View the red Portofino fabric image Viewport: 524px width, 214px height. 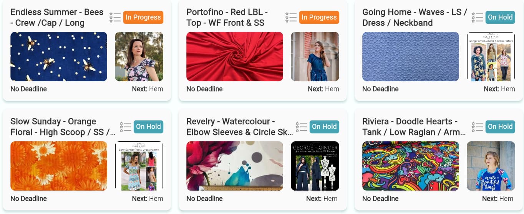pos(235,56)
